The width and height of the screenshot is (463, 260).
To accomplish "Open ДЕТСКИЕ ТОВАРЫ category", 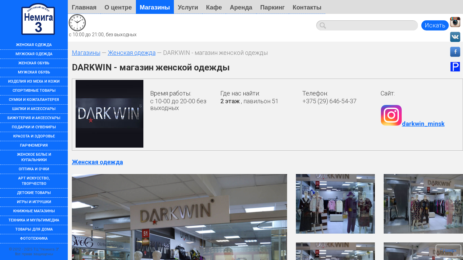I will [34, 193].
